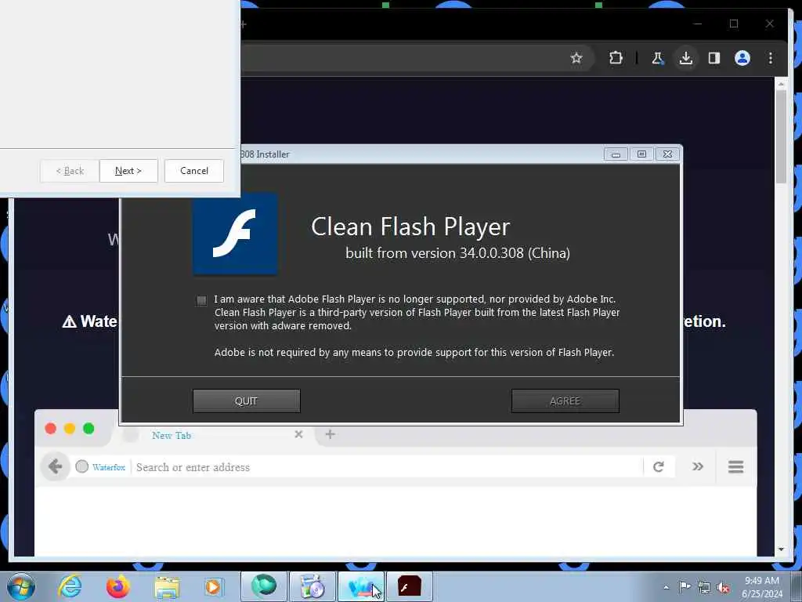Open Action Center flag icon
The width and height of the screenshot is (802, 602).
(x=685, y=586)
